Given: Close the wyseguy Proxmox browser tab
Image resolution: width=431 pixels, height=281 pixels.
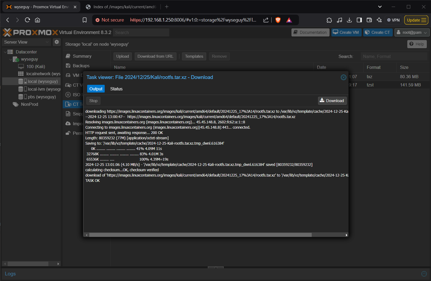Looking at the screenshot, I should pyautogui.click(x=75, y=7).
